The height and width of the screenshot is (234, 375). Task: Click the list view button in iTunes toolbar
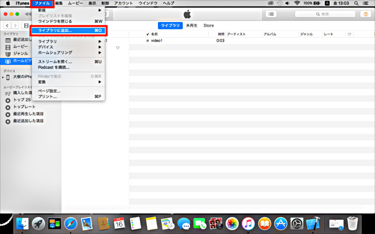[x=271, y=14]
